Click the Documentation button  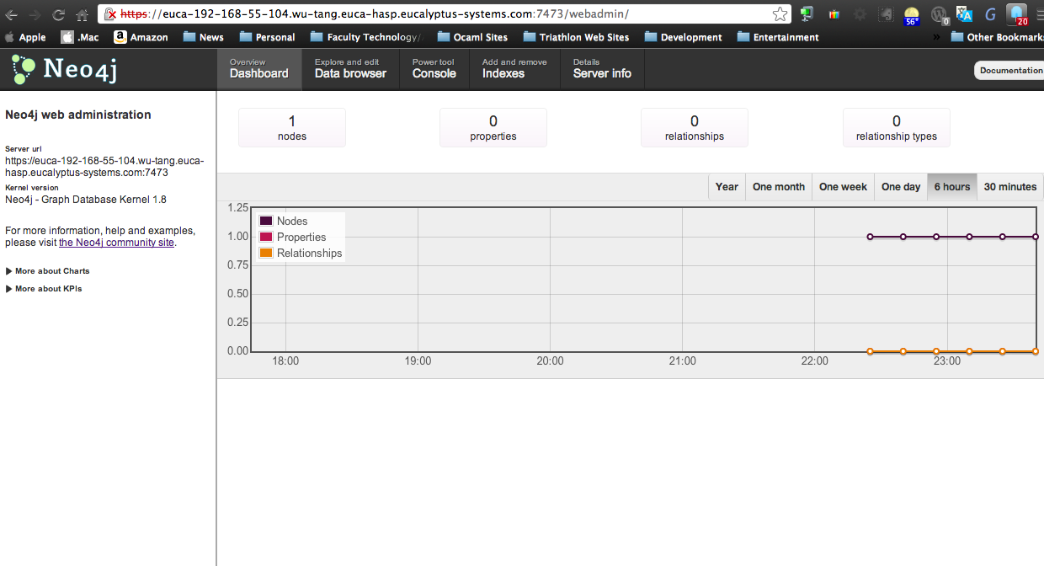pos(1010,71)
